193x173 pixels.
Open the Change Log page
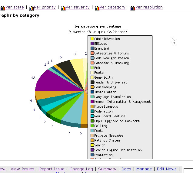pos(81,169)
